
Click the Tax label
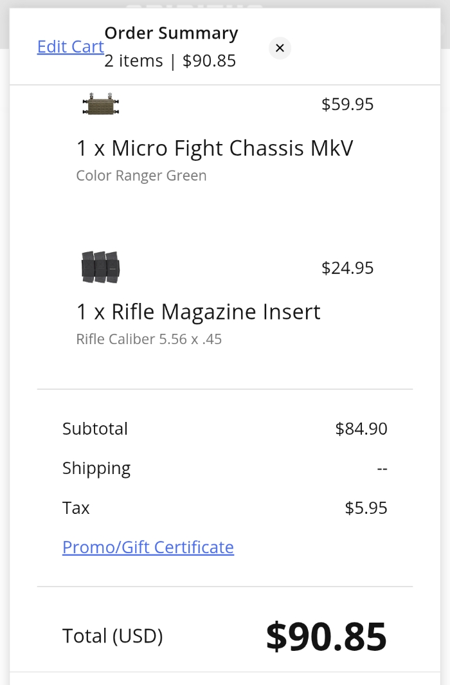tap(76, 508)
